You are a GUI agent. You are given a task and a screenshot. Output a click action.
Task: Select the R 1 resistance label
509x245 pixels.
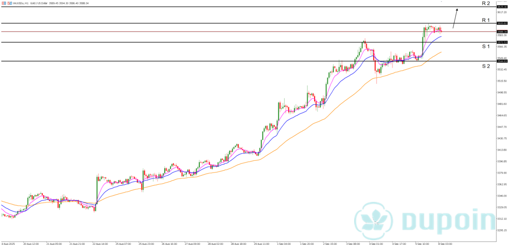486,20
